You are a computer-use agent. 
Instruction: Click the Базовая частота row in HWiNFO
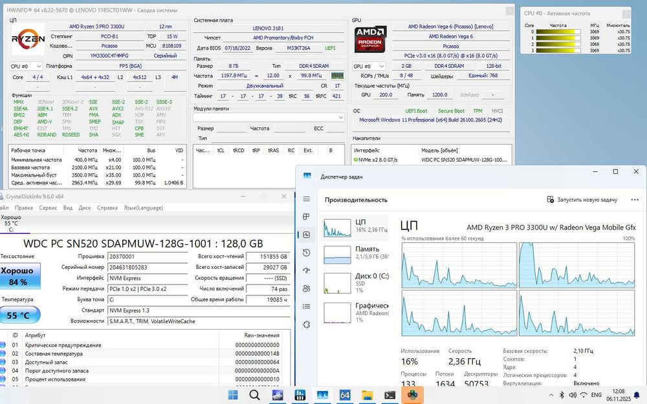tap(97, 167)
